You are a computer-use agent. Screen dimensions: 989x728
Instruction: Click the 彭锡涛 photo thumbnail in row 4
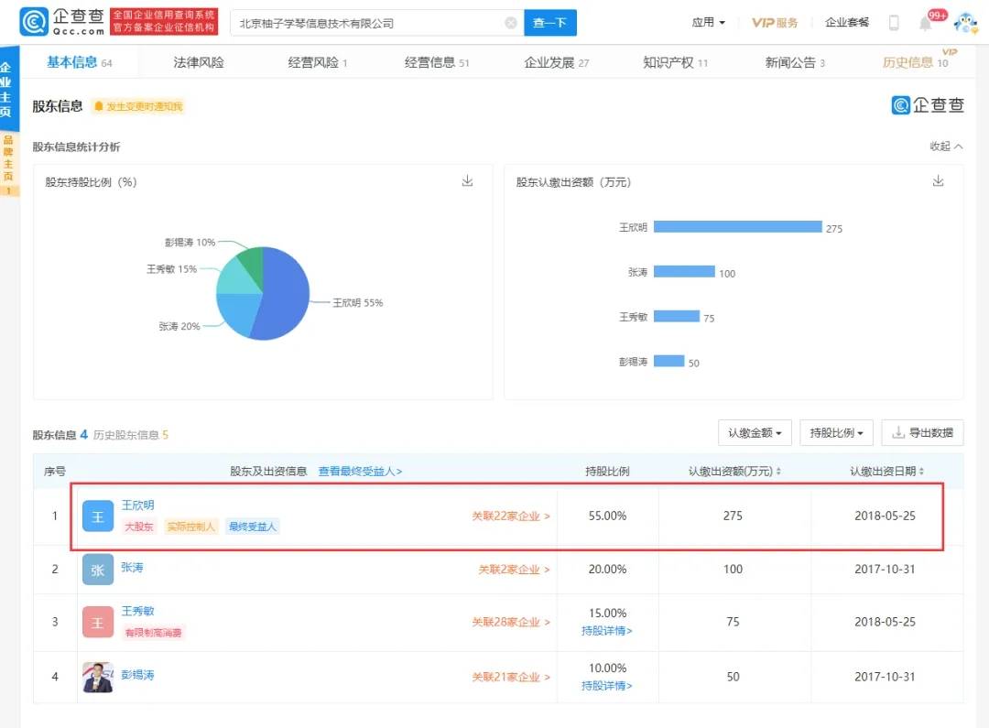pyautogui.click(x=98, y=677)
